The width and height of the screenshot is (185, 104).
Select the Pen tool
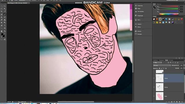(x=1, y=25)
